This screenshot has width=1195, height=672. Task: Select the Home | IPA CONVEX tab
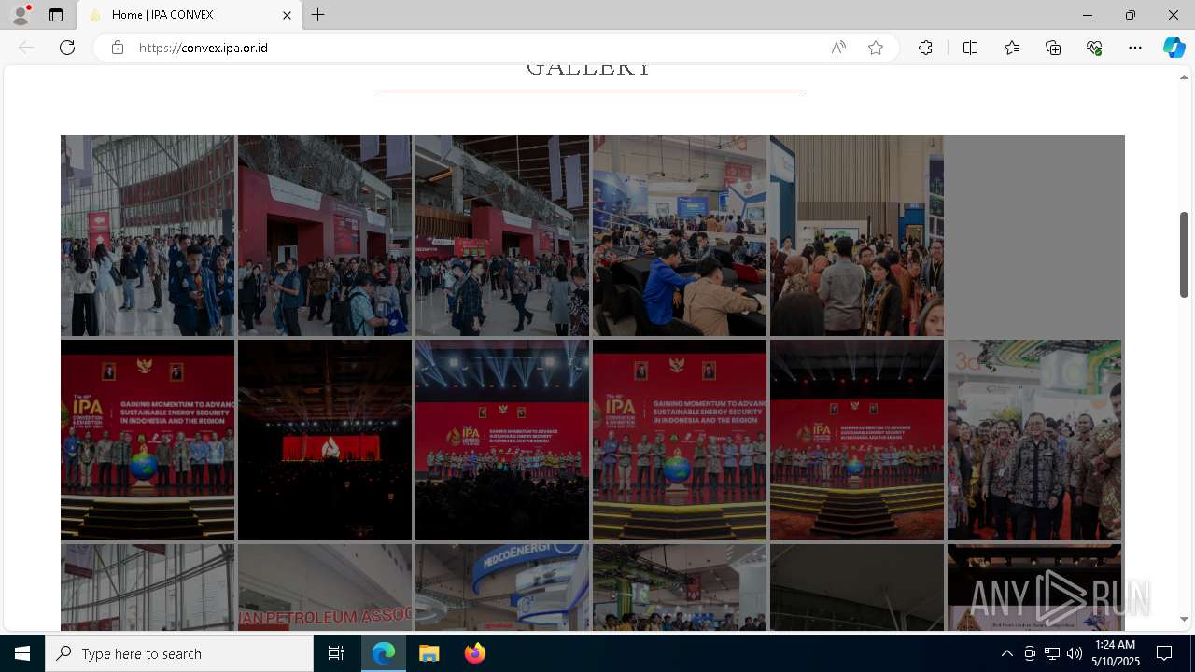(190, 15)
